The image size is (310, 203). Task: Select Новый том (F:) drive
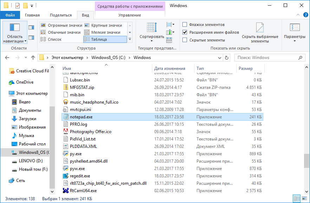tap(30, 169)
